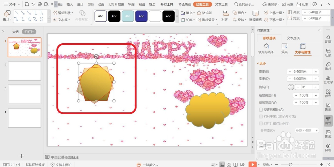Open 填充与线条 fill and line section
This screenshot has height=167, width=334.
click(x=266, y=49)
